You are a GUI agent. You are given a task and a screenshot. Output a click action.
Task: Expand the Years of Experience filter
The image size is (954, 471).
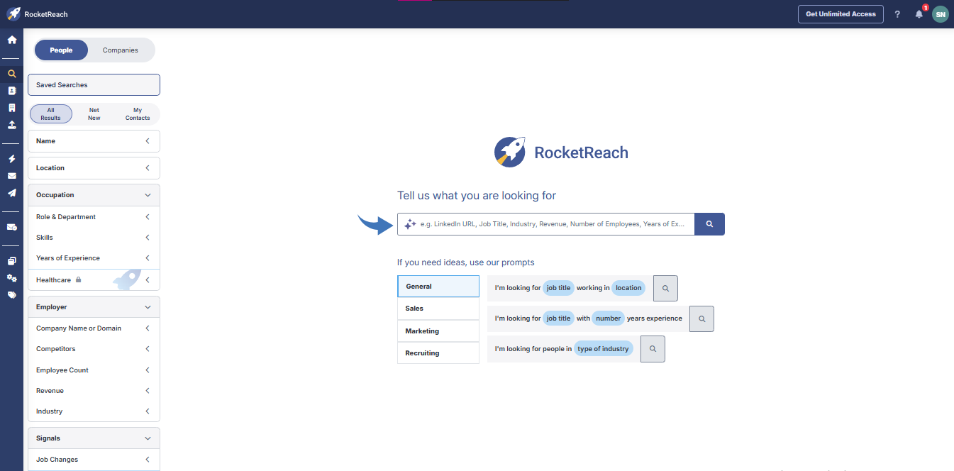(94, 258)
